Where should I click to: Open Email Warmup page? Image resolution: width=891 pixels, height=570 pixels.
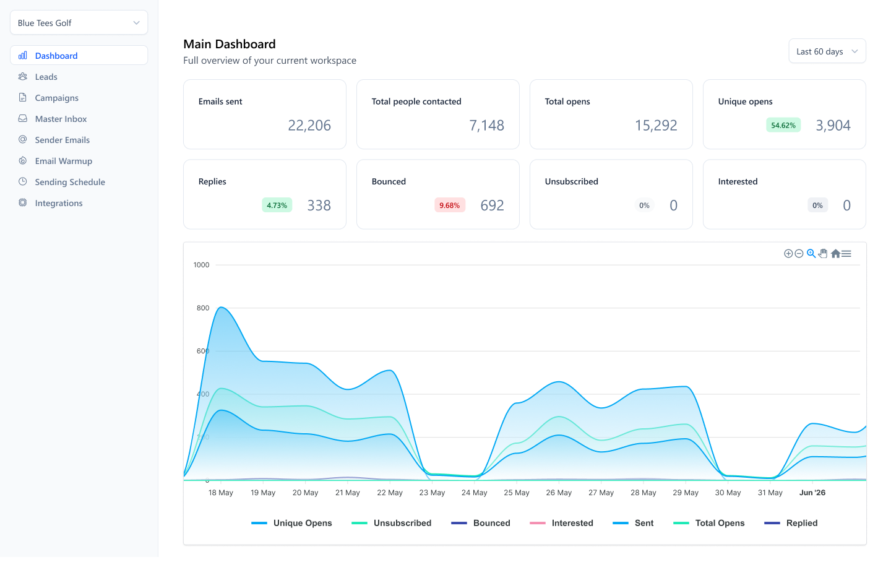[79, 161]
